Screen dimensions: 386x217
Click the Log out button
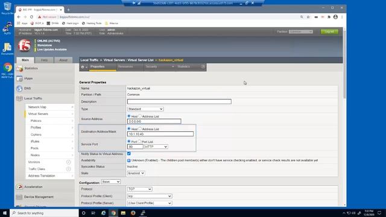pos(329,31)
